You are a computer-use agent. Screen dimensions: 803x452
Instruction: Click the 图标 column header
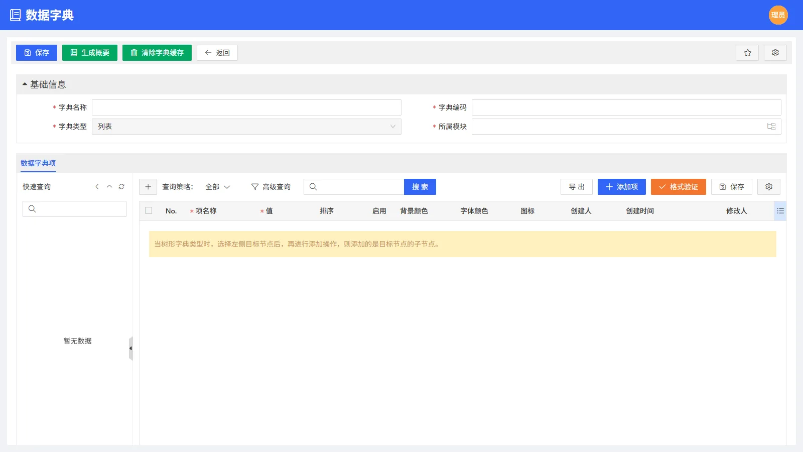pos(527,211)
